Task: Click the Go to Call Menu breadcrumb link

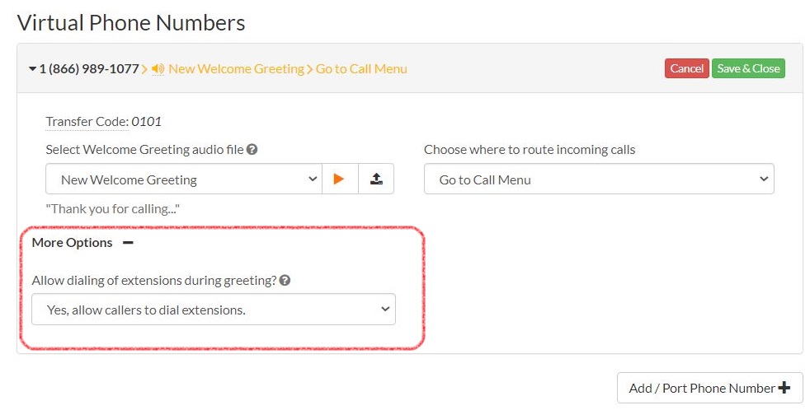Action: click(x=361, y=68)
